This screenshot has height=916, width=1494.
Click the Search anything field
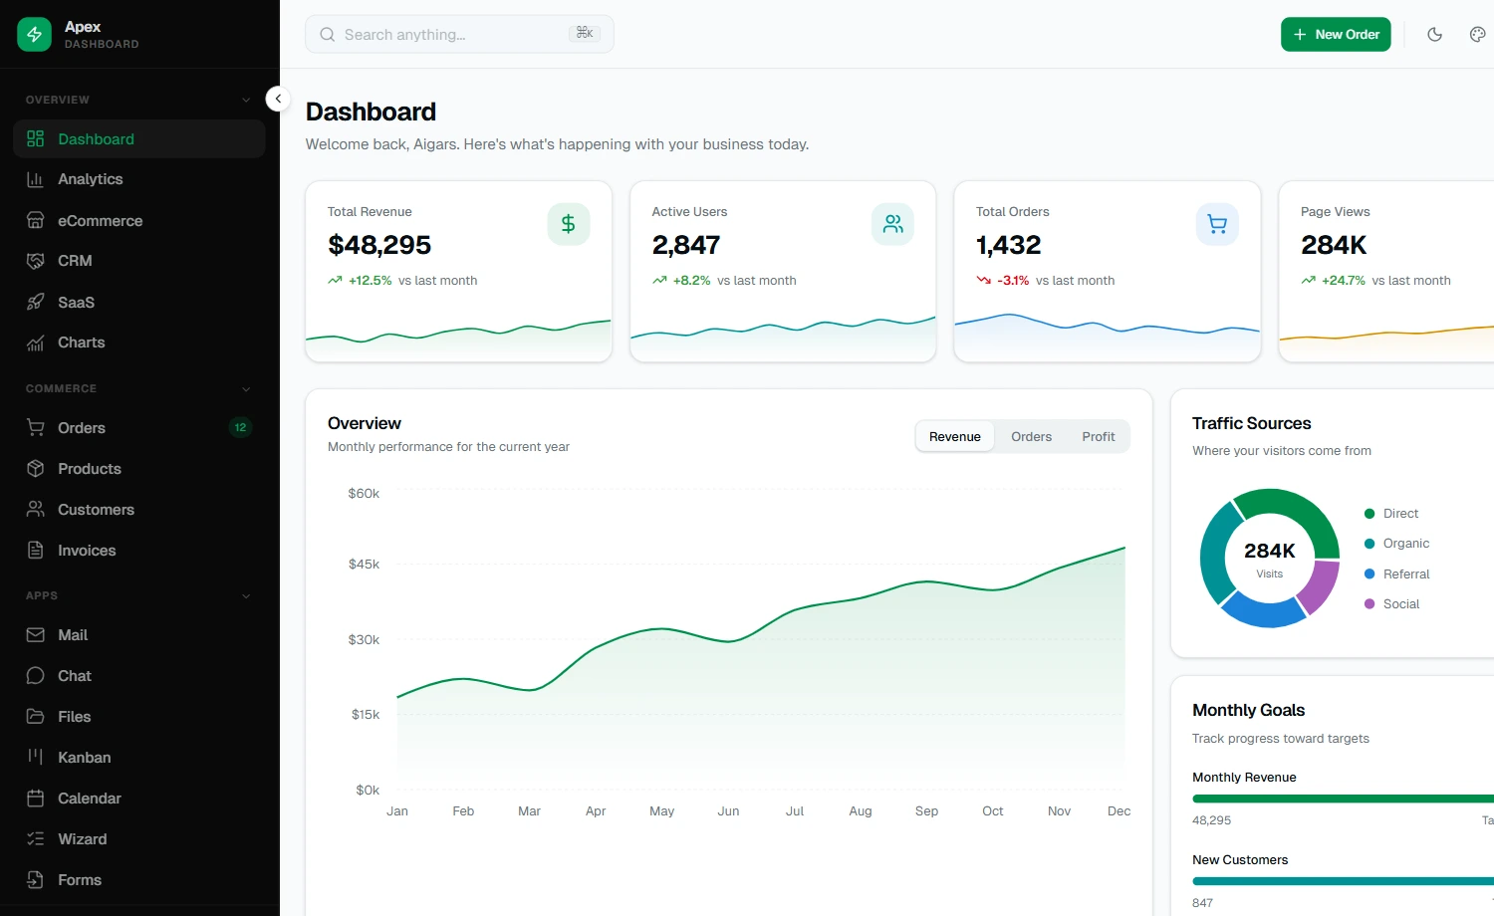(459, 34)
